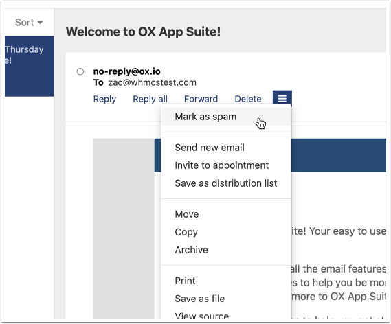
Task: Delete the open email
Action: [x=248, y=99]
